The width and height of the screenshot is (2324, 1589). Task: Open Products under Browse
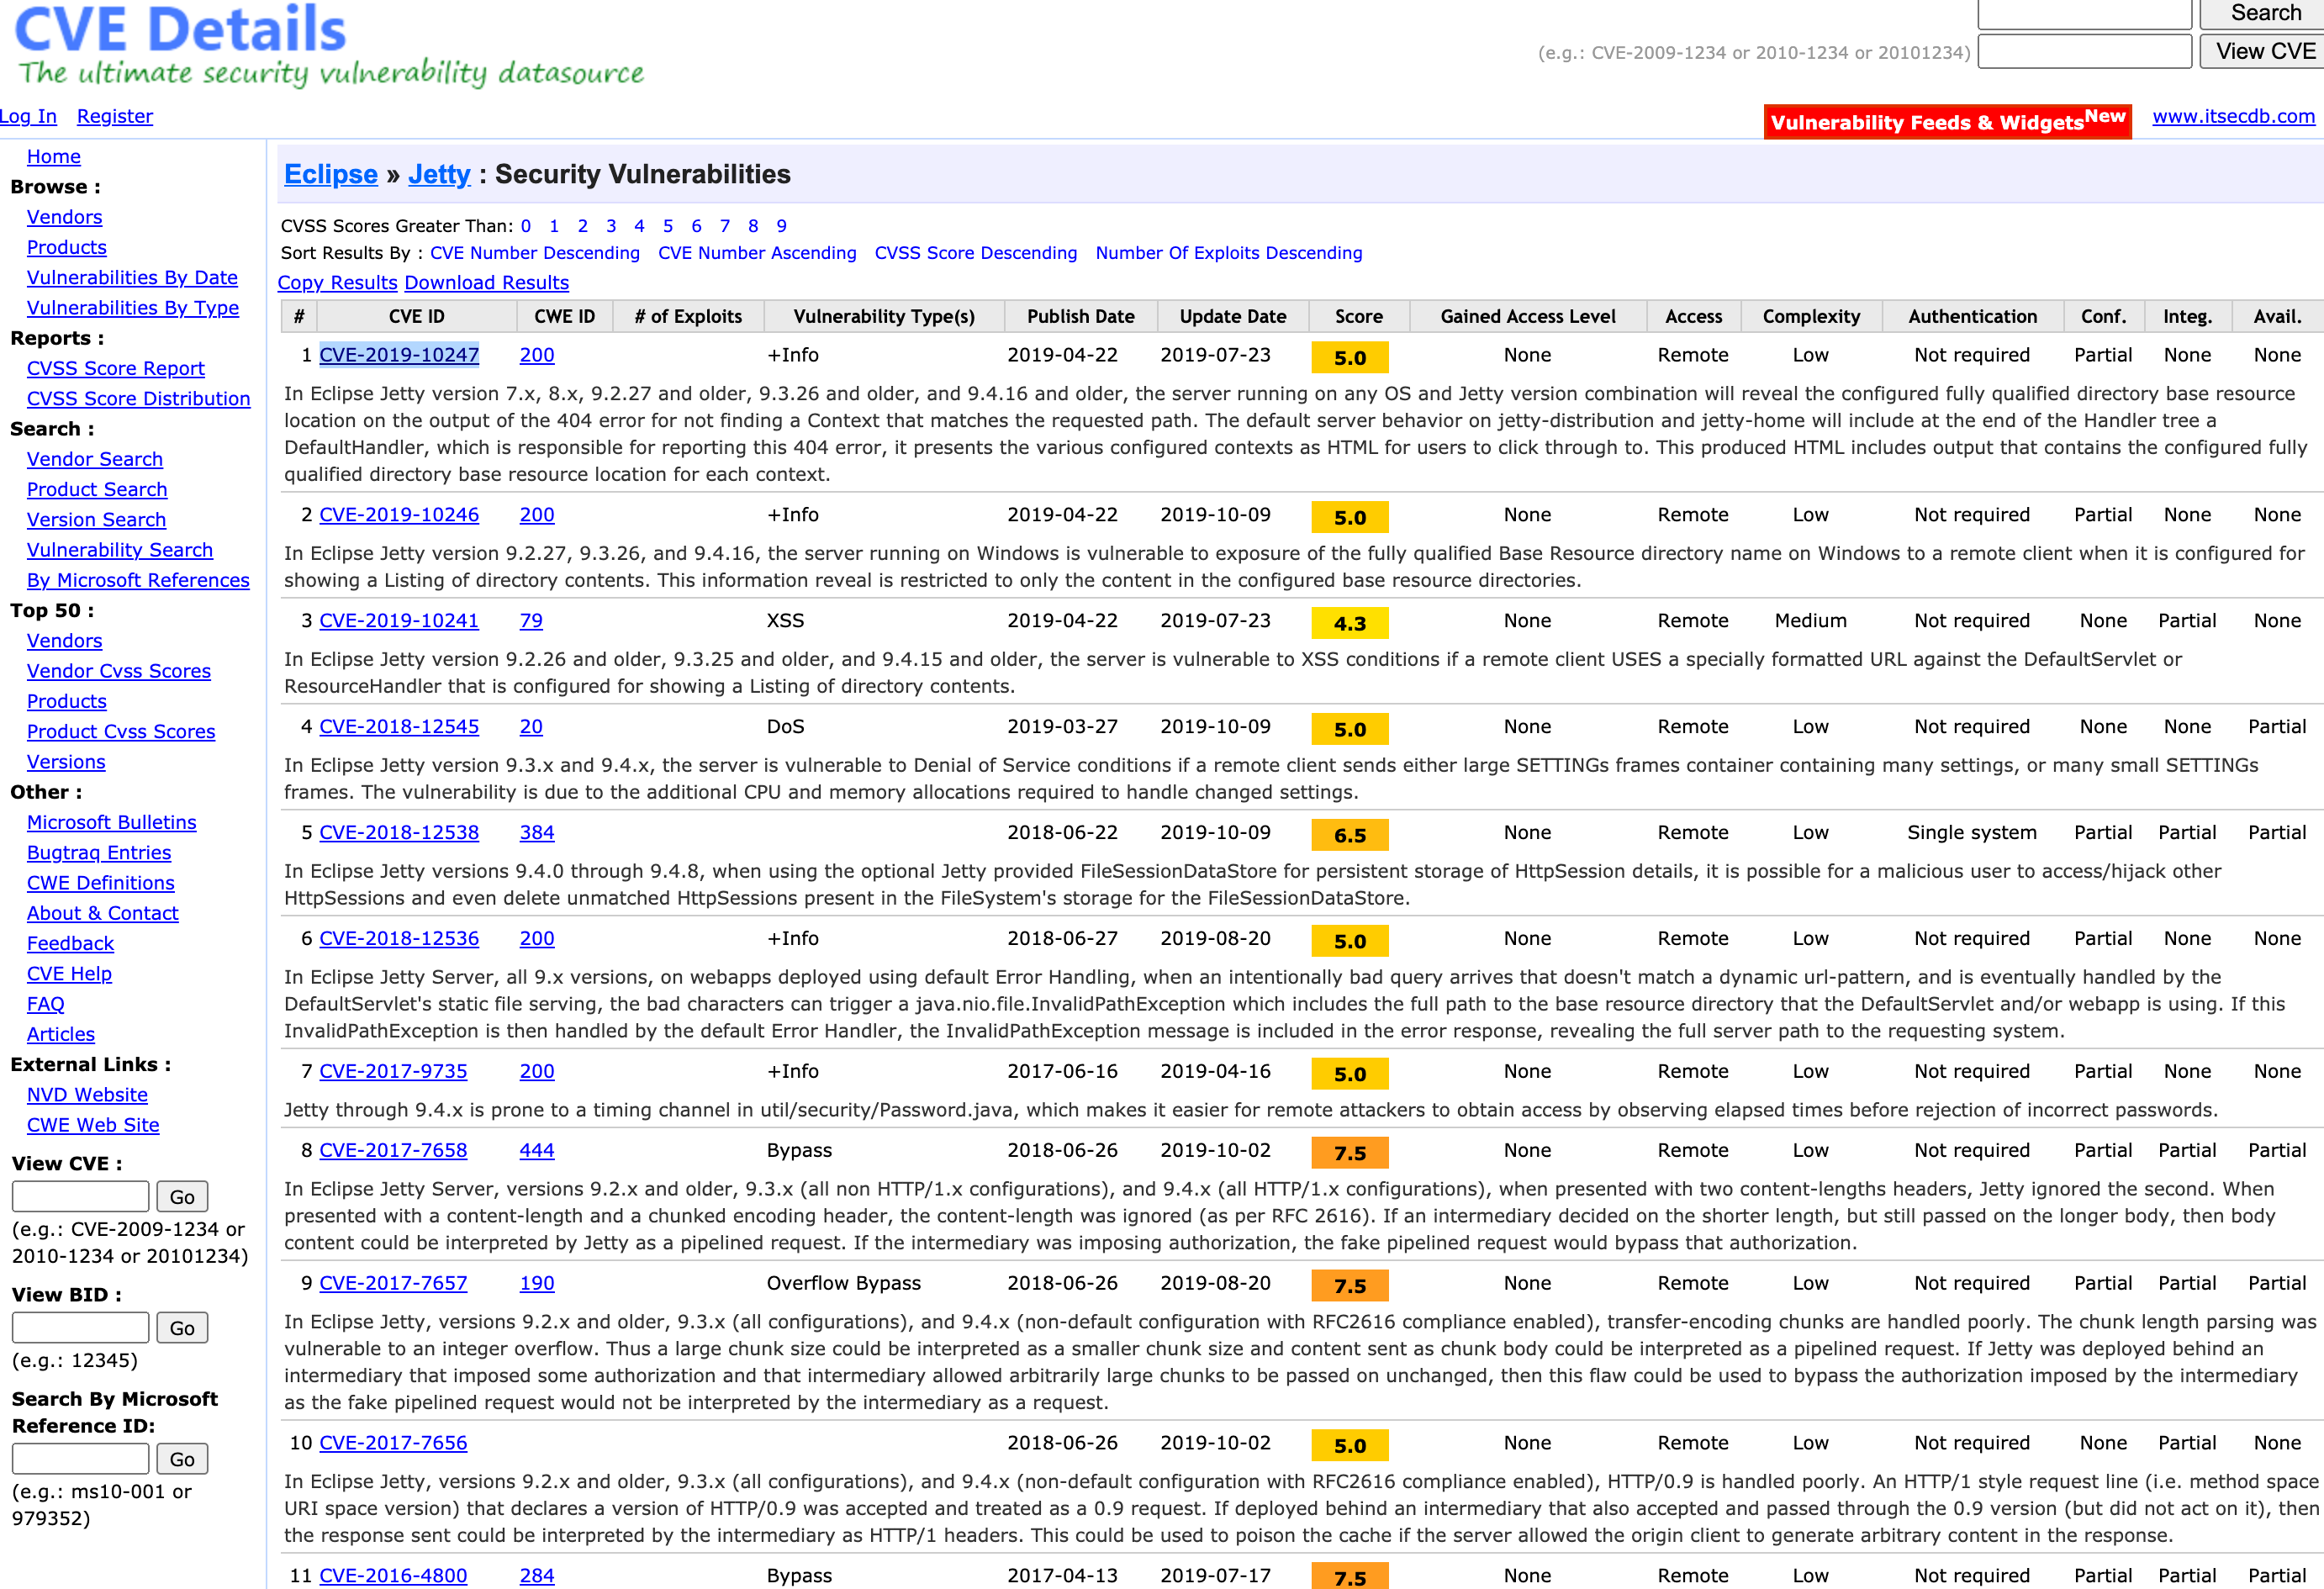click(67, 247)
